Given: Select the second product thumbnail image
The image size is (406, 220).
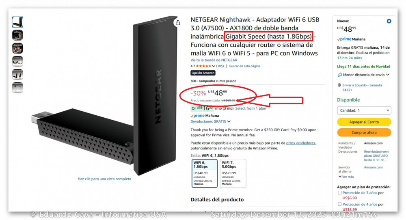Looking at the screenshot, I should click(17, 35).
